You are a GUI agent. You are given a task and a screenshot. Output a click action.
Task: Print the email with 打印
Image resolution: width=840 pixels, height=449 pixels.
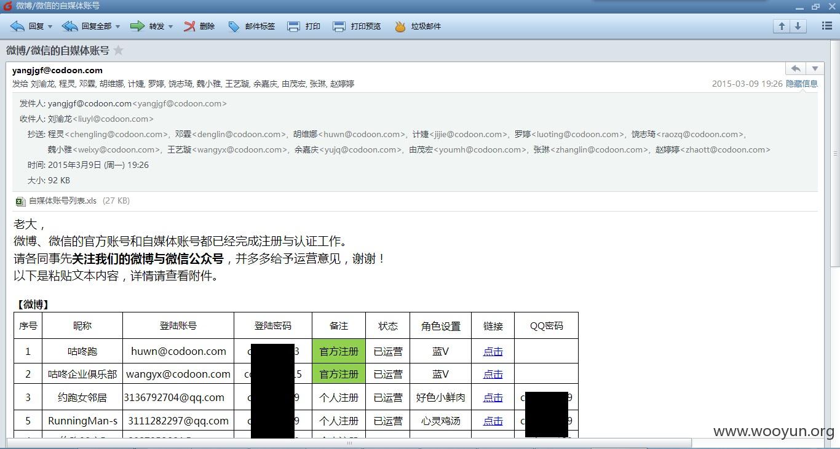click(x=304, y=26)
